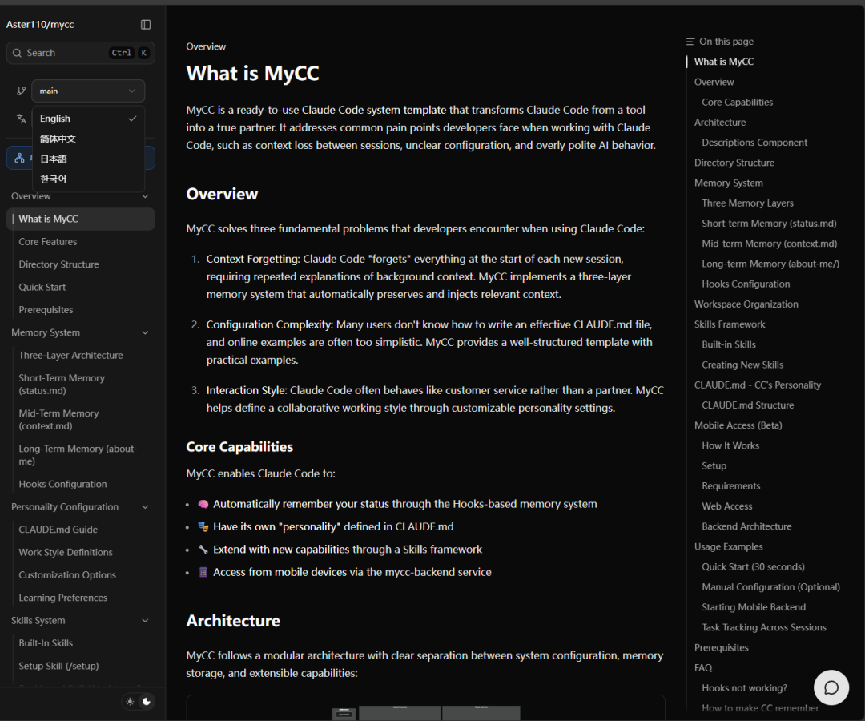Open Aster110/mycc repository title

[x=40, y=24]
